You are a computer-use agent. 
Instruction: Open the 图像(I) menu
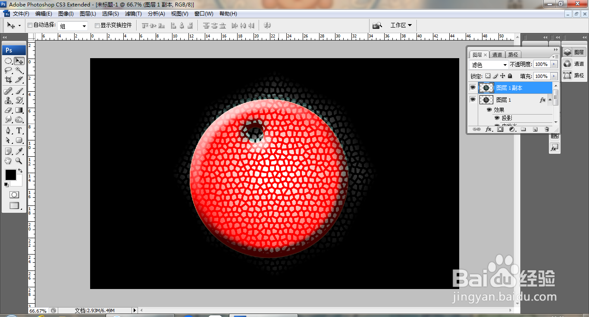tap(66, 14)
